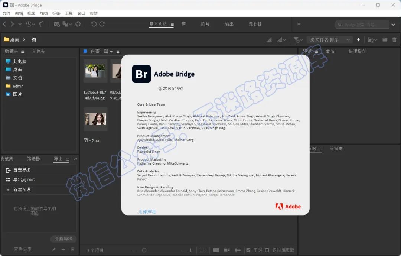This screenshot has height=256, width=401.
Task: Switch to the 胶片 workspace
Action: pyautogui.click(x=205, y=24)
